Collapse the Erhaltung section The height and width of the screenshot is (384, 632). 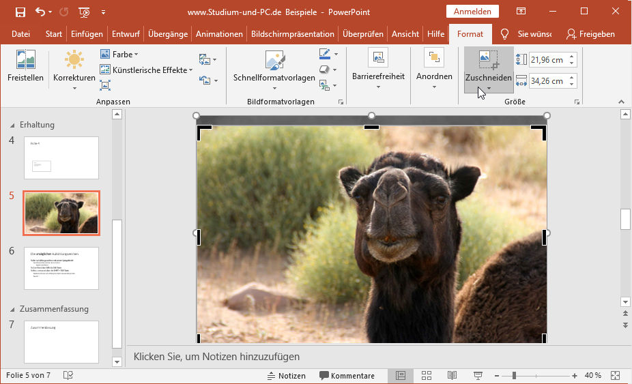coord(12,125)
